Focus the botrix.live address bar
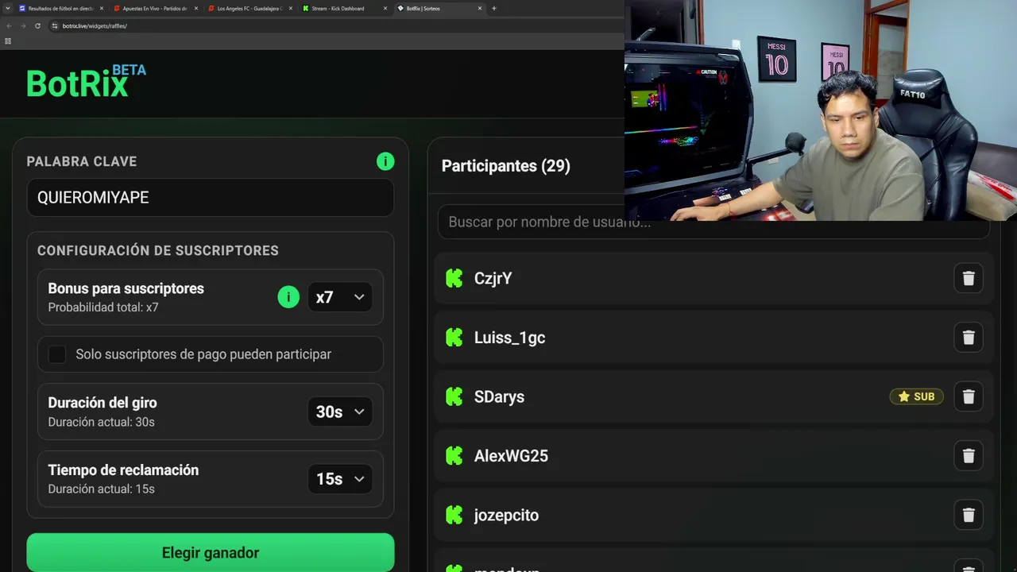1017x572 pixels. tap(334, 25)
